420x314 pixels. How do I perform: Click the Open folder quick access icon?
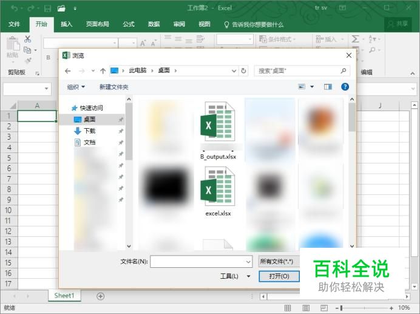pyautogui.click(x=61, y=9)
